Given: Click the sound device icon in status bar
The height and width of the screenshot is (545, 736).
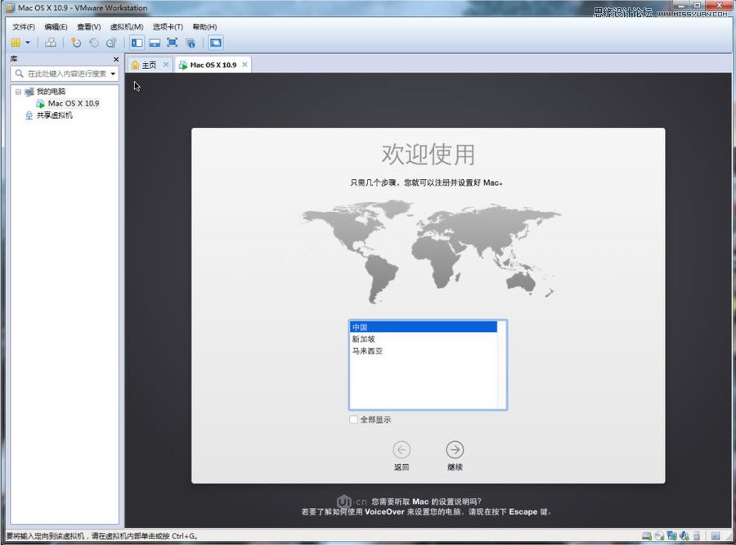Looking at the screenshot, I should coord(684,536).
